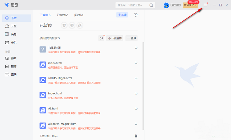The image size is (231, 140).
Task: Switch to the 已完成 2 tab
Action: click(63, 15)
